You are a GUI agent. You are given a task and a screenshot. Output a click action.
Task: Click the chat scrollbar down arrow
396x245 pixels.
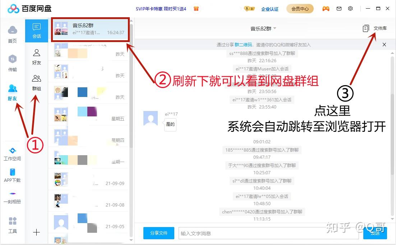pyautogui.click(x=392, y=219)
